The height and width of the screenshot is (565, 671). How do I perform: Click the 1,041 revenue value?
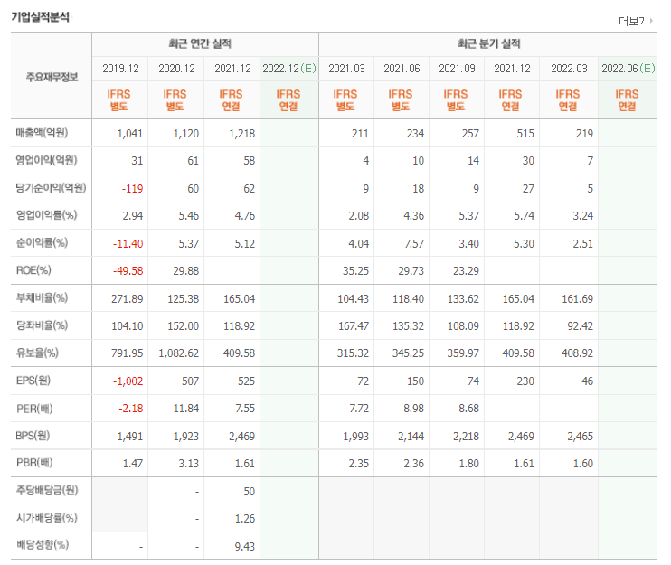130,134
